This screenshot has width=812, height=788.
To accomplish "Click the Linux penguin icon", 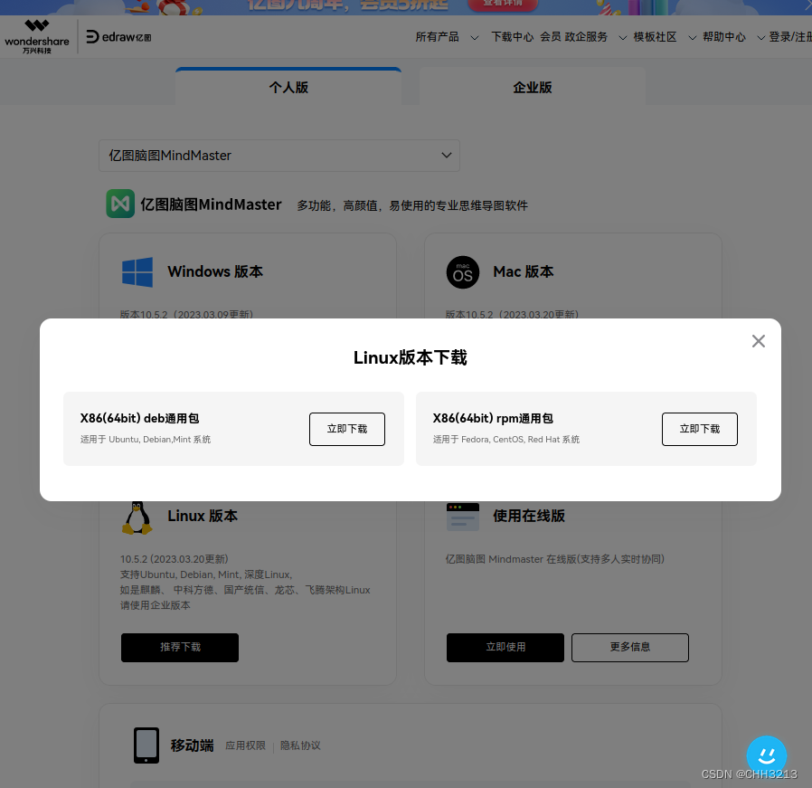I will [137, 517].
